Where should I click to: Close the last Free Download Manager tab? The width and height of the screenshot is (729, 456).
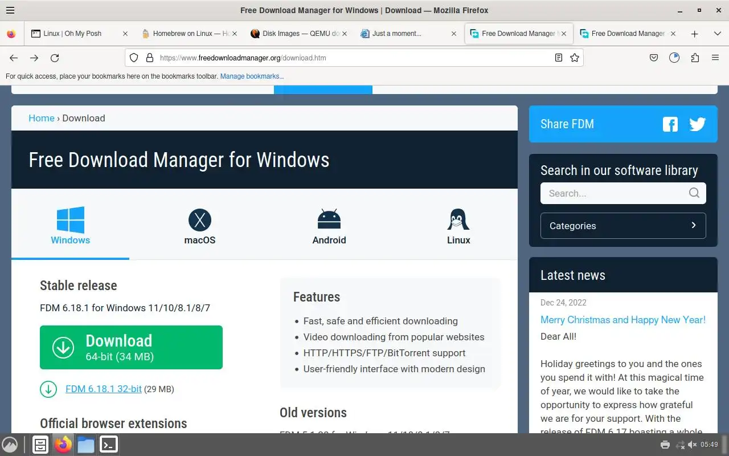tap(673, 34)
